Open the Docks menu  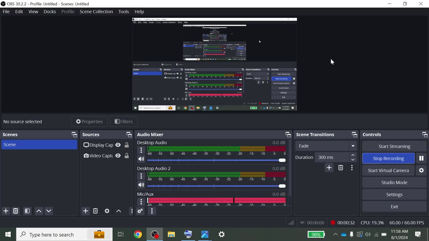[x=50, y=11]
